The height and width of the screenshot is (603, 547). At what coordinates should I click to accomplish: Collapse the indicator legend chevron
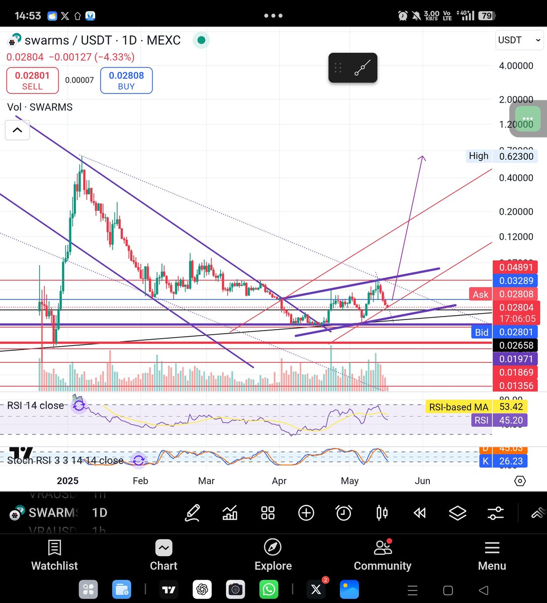pyautogui.click(x=17, y=131)
